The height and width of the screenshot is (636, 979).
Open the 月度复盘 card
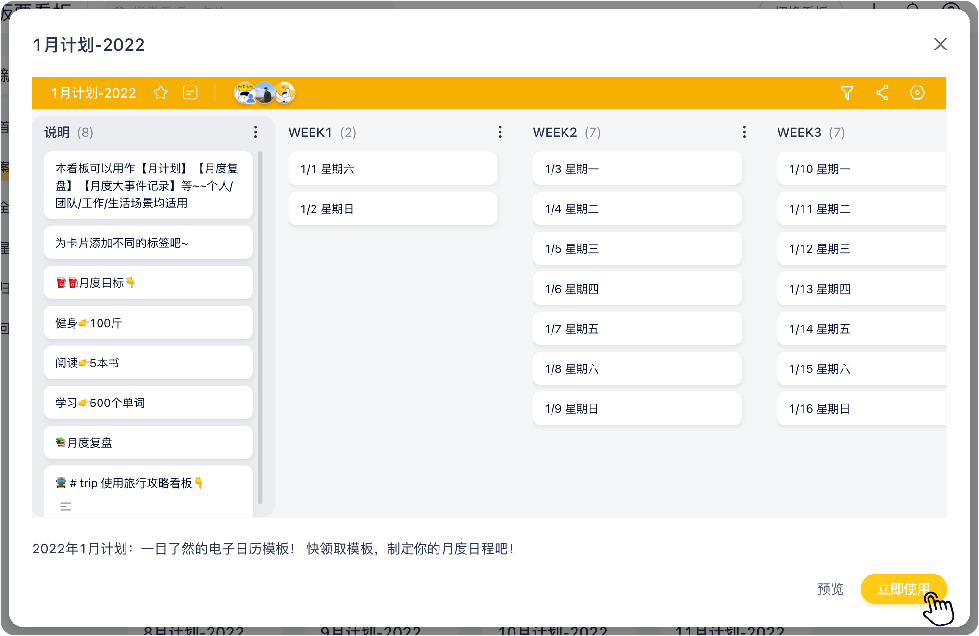(148, 442)
